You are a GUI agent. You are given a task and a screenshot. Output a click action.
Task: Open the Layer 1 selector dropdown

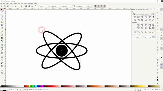(25, 90)
